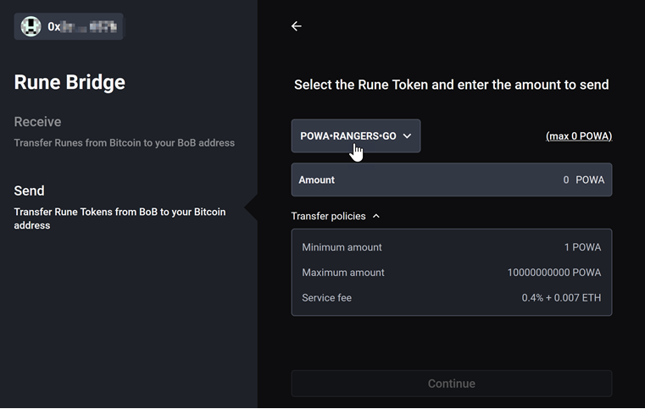Click the POWA unit in Amount field
Screen dimensions: 645x409
[590, 180]
